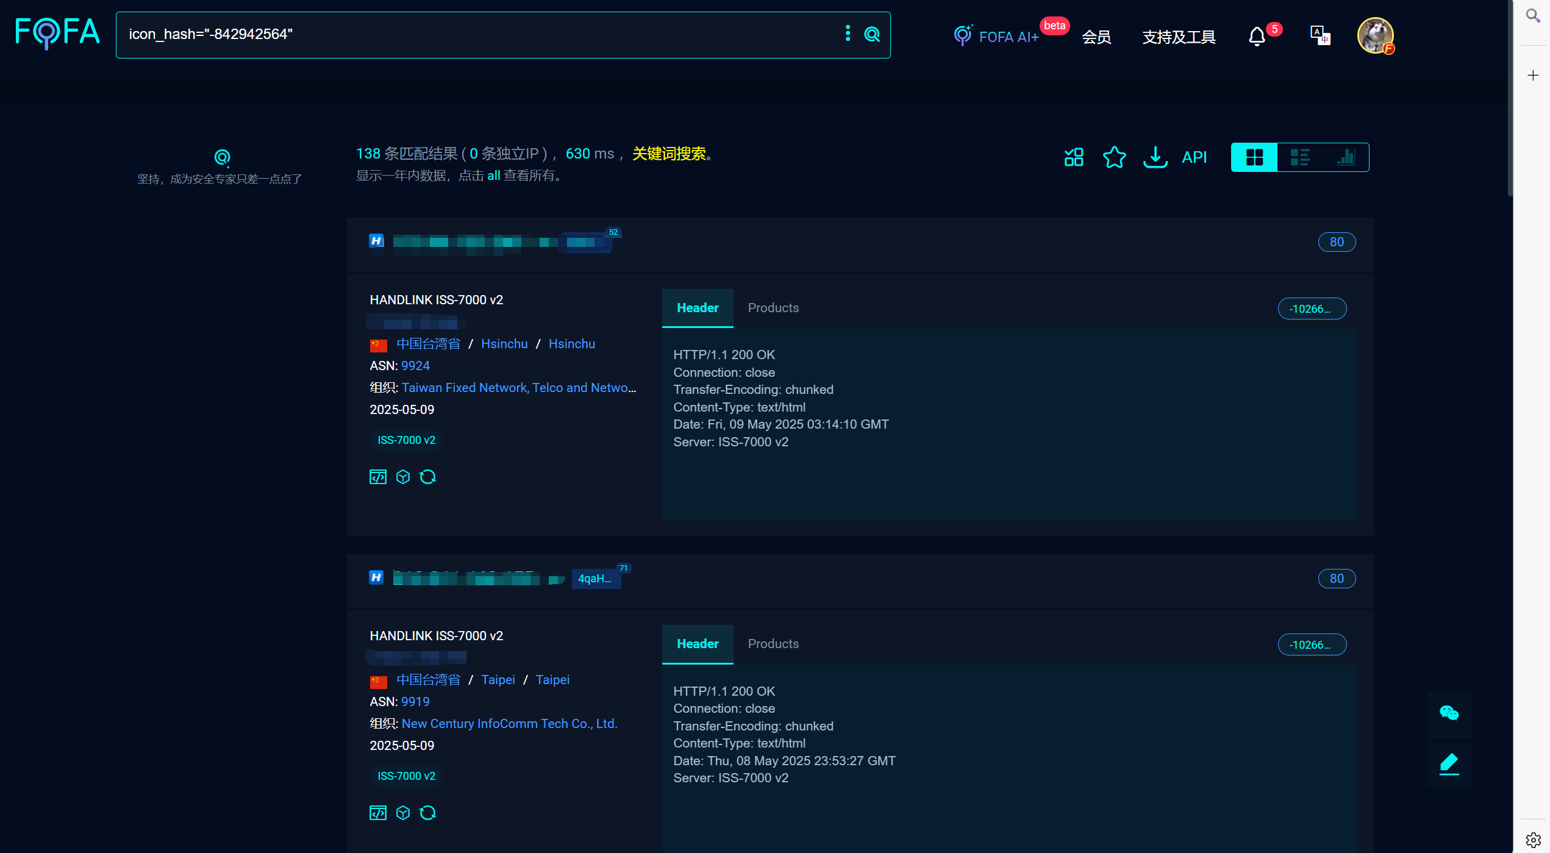
Task: Open the 会员 membership menu
Action: 1096,37
